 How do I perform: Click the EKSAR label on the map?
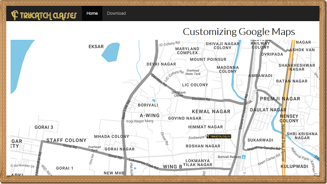point(96,47)
